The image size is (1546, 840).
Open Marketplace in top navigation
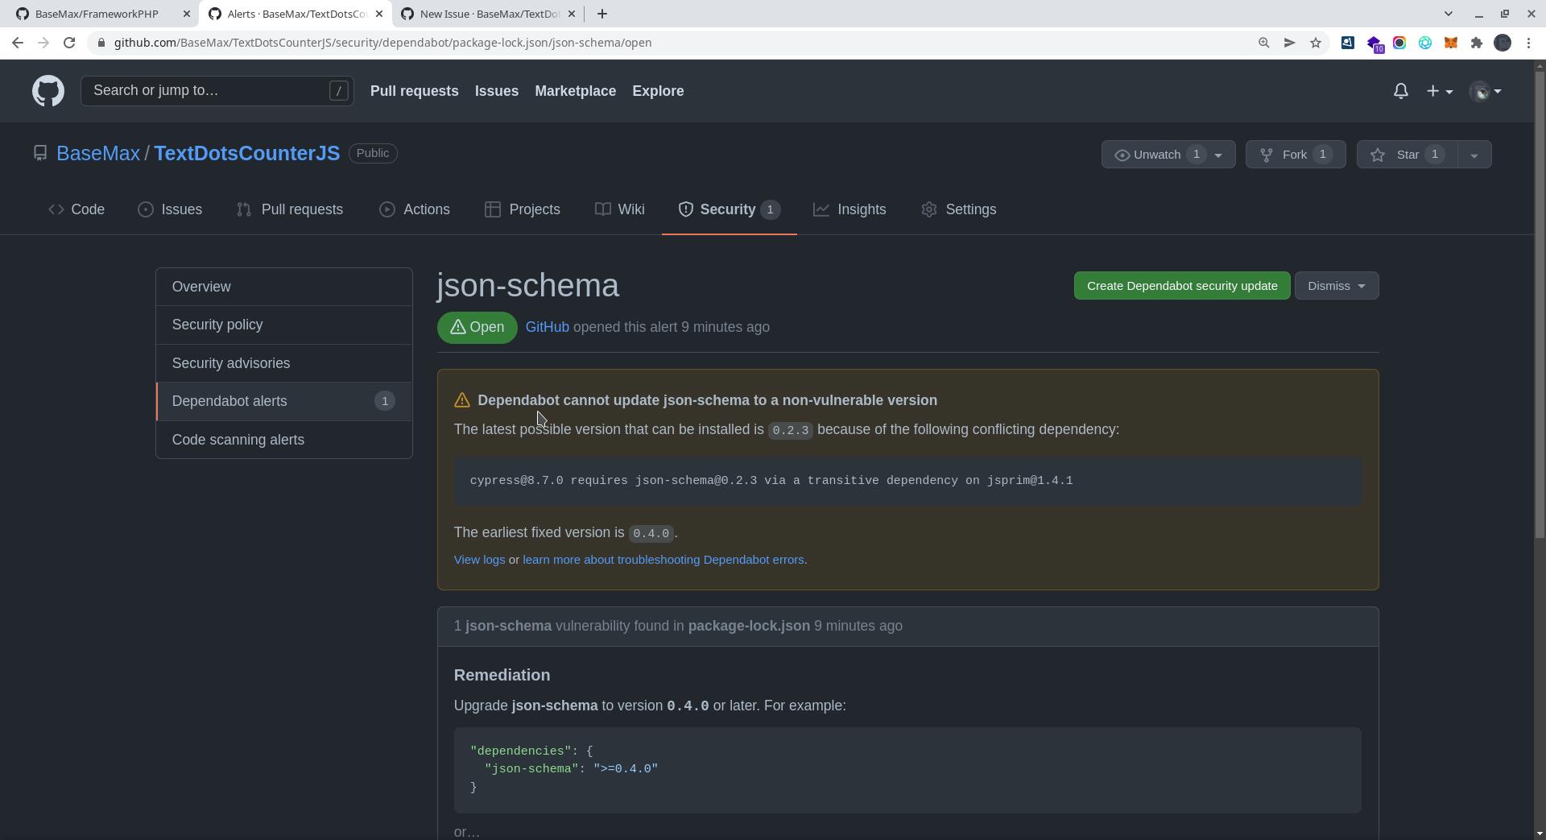pyautogui.click(x=575, y=91)
